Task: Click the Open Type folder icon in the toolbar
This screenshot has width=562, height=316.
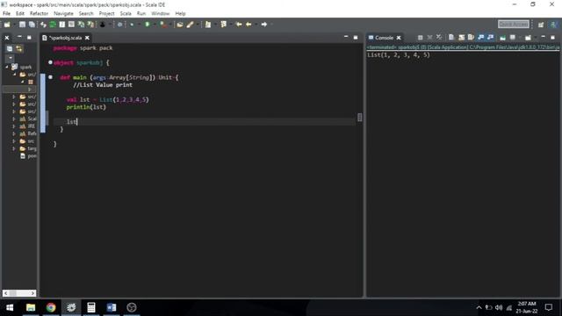Action: [x=180, y=25]
